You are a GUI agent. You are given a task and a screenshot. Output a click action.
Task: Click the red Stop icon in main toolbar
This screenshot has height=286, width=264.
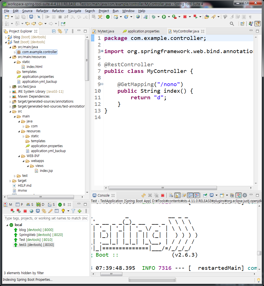point(185,17)
